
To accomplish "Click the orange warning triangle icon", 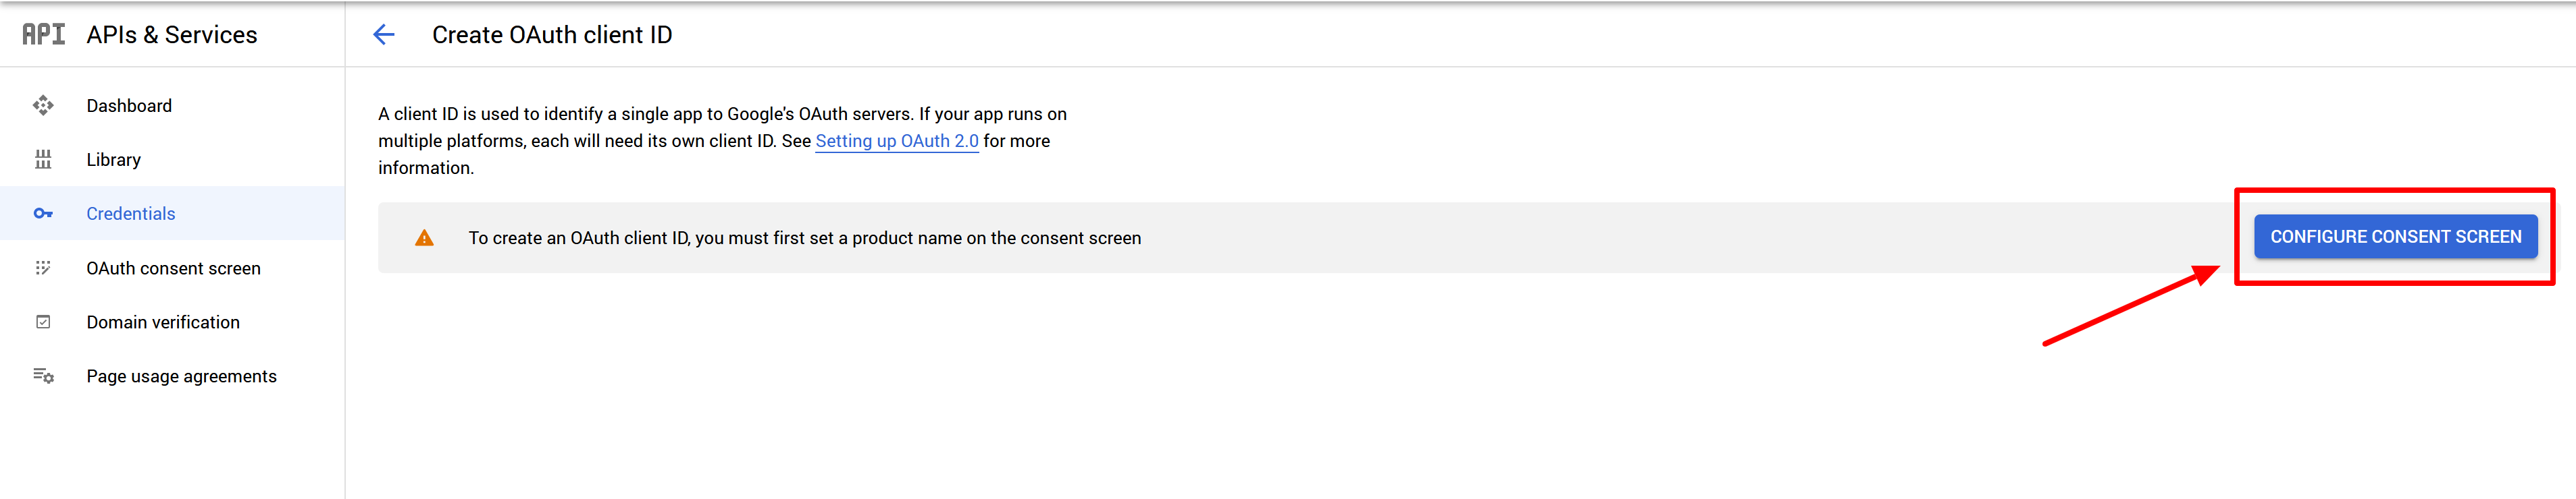I will click(424, 239).
